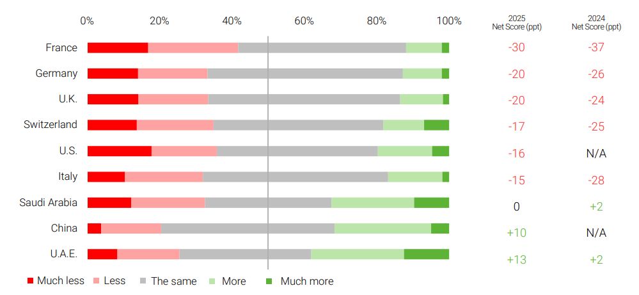Click China's 2024 'N/A' net score
The image size is (639, 295).
tap(596, 233)
